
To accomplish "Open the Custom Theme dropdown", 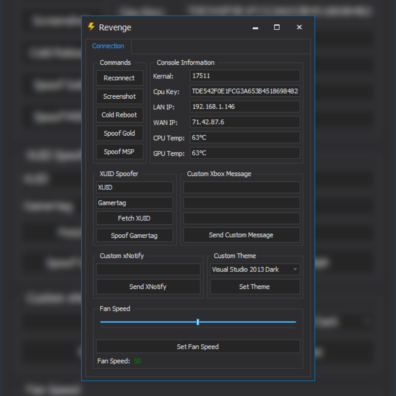I will 255,269.
